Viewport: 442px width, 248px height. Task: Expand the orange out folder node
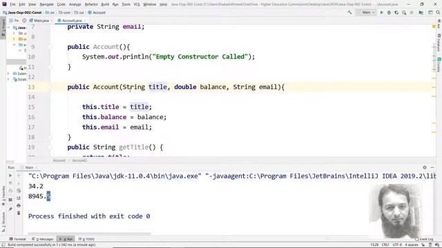pos(14,39)
